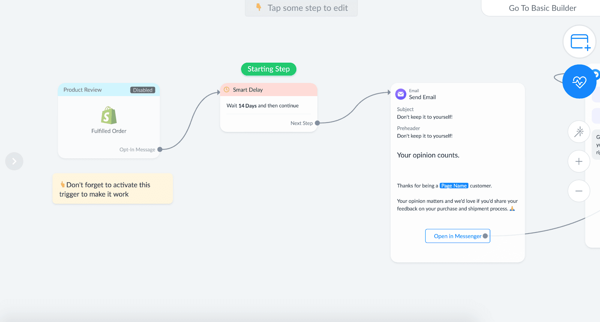Zoom out with the minus button
This screenshot has width=600, height=322.
pyautogui.click(x=579, y=191)
